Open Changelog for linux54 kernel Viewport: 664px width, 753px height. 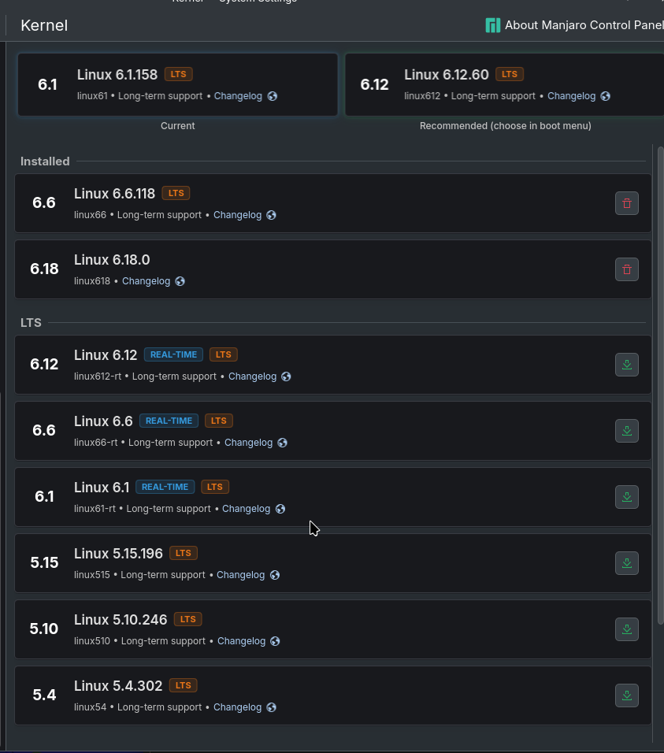(237, 707)
